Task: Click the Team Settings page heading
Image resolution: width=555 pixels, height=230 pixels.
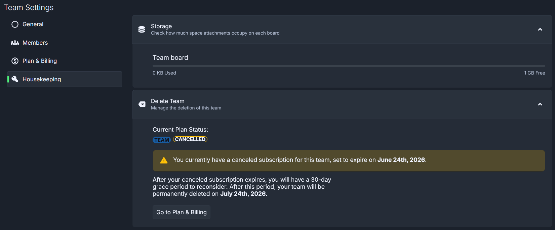Action: click(29, 7)
